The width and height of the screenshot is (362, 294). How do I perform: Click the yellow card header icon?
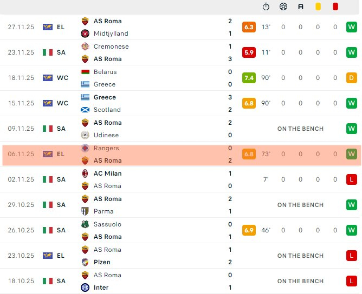click(x=318, y=6)
